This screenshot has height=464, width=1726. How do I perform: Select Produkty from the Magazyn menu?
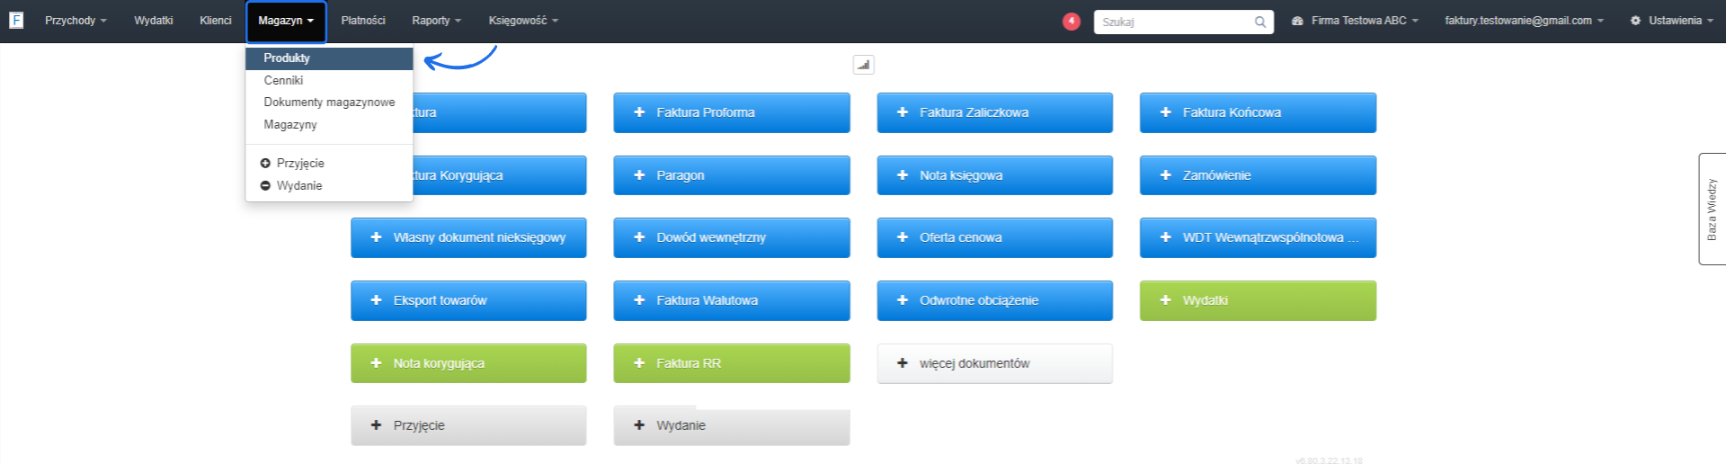coord(329,58)
